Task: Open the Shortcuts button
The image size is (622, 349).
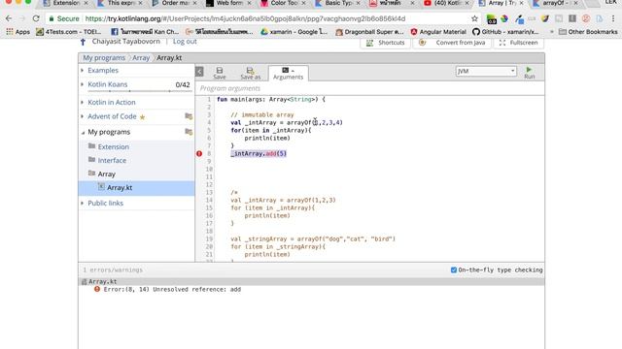Action: [386, 43]
